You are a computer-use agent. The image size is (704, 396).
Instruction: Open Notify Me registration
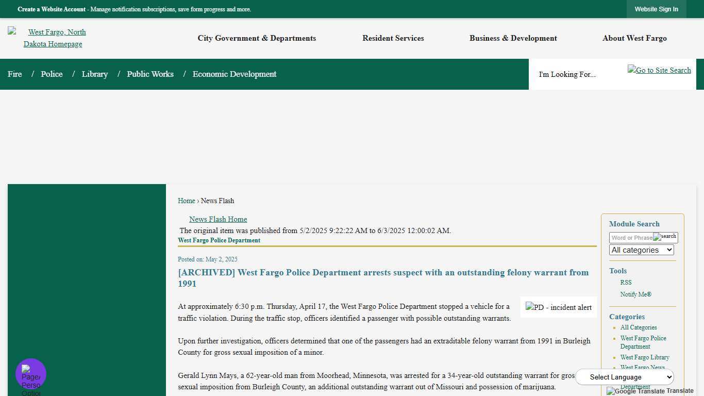click(635, 294)
